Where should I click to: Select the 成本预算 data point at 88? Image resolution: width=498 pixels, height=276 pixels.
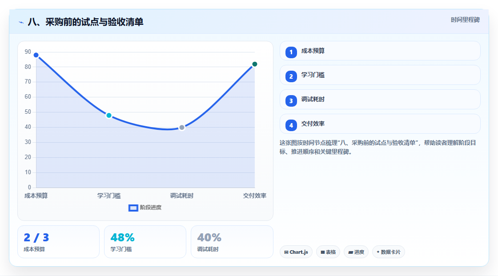click(36, 55)
